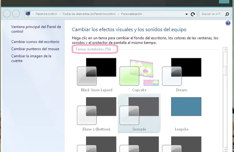This screenshot has width=234, height=152.
Task: Go to Todos los elementos de Panel de control
Action: pos(89,14)
